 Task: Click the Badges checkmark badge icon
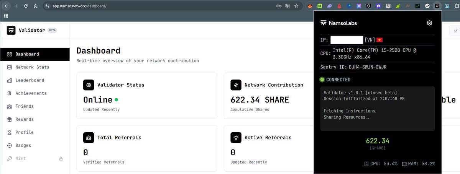point(10,145)
